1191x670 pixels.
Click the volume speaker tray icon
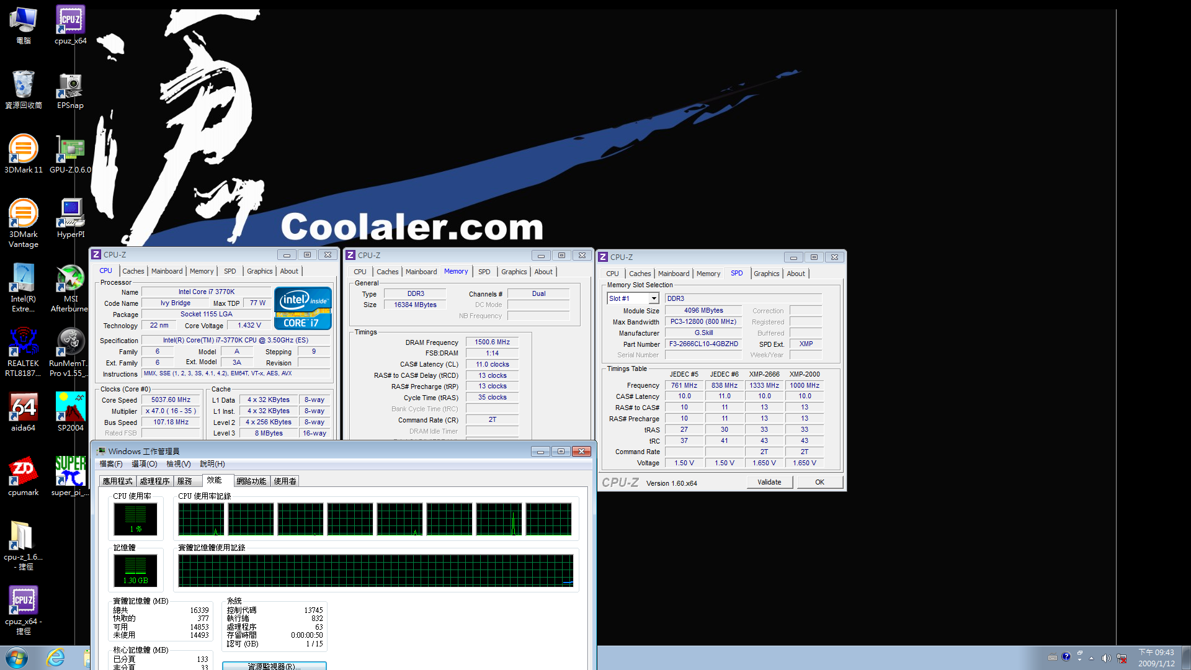[1105, 658]
